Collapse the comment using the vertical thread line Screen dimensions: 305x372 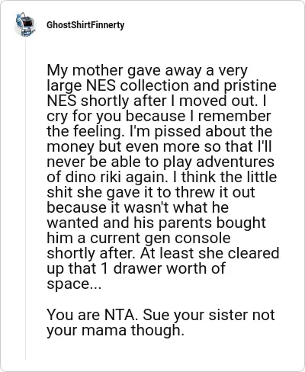[25, 198]
